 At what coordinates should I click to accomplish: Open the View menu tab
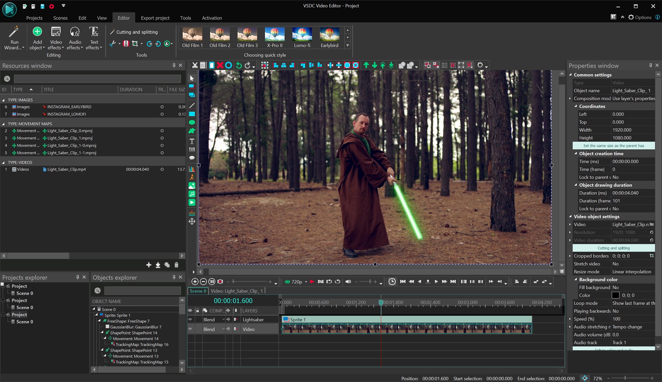[x=102, y=18]
